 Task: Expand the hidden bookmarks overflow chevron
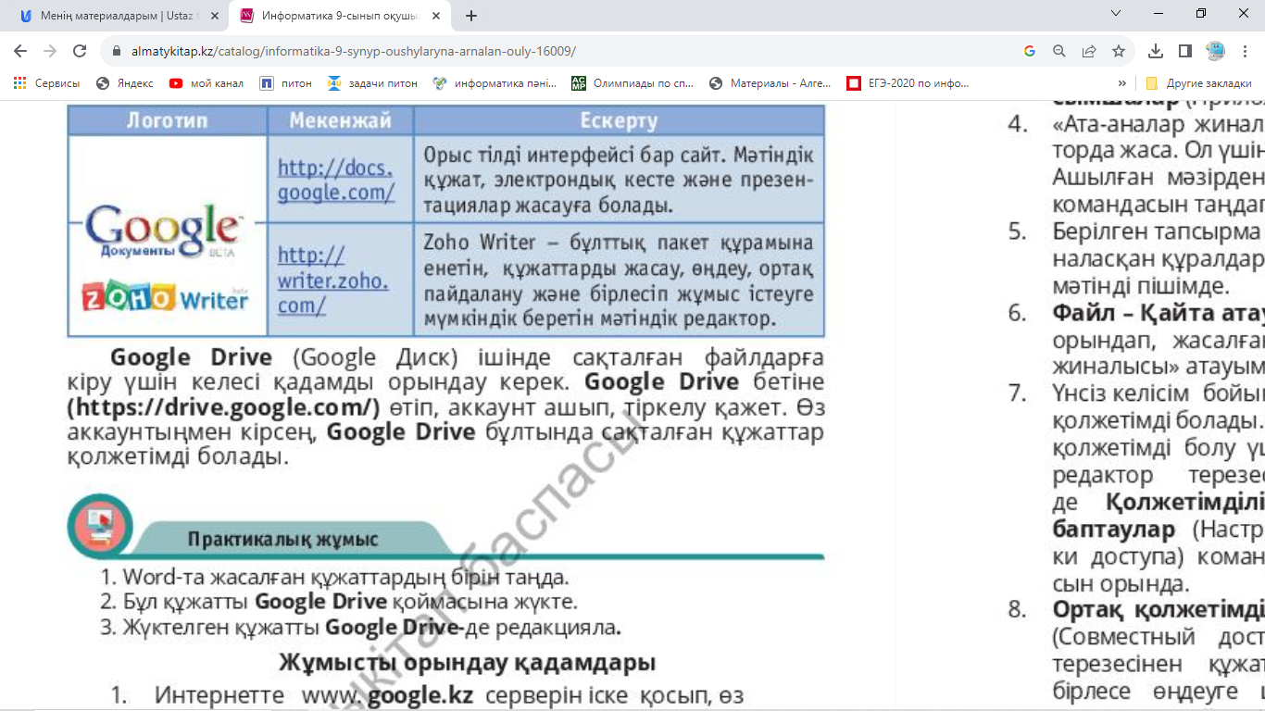[x=1122, y=83]
